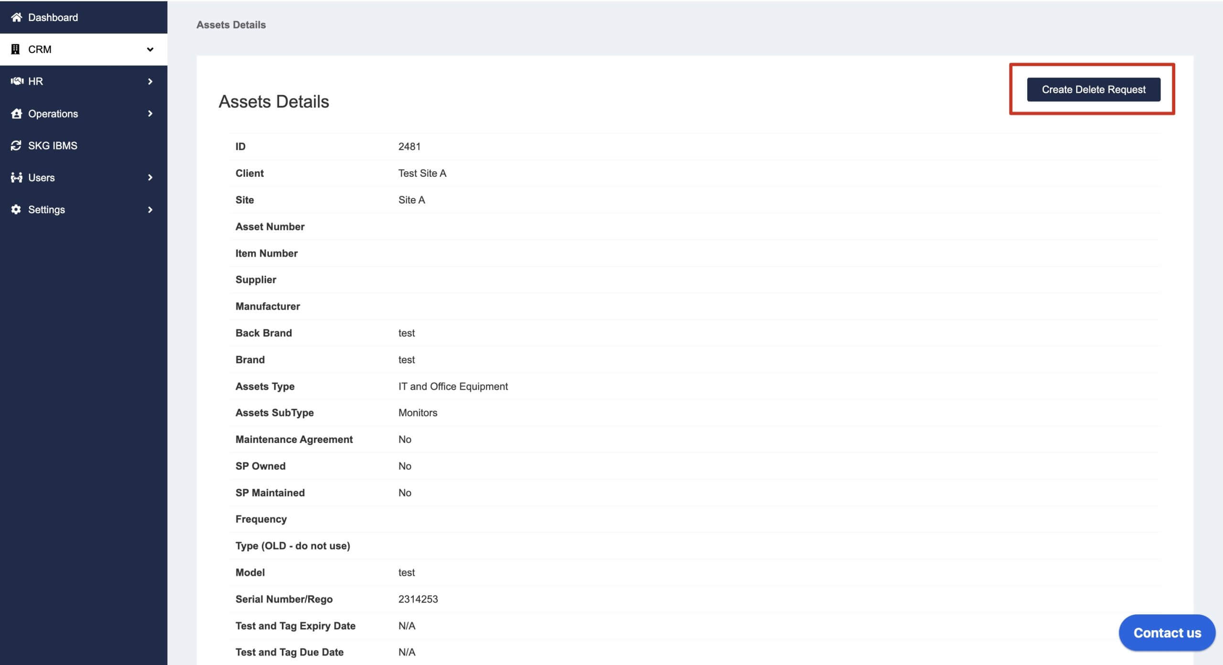Image resolution: width=1223 pixels, height=665 pixels.
Task: Click the Dashboard home icon
Action: click(x=16, y=17)
